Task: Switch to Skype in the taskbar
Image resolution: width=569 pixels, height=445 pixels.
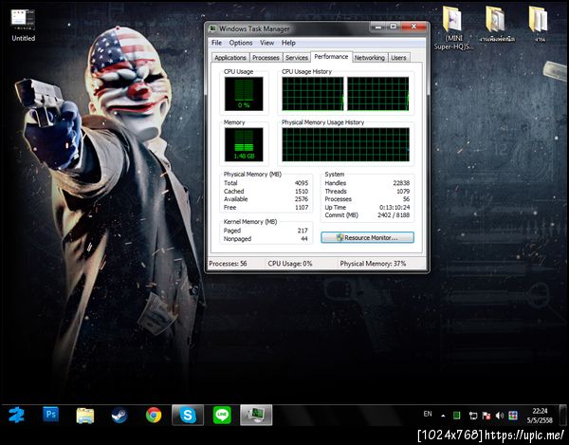Action: [x=188, y=415]
